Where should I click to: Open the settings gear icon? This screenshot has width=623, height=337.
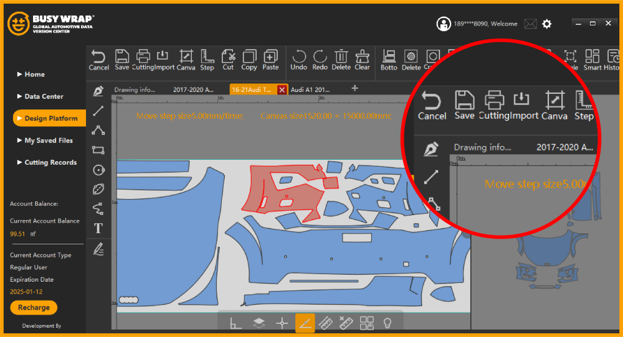click(547, 24)
